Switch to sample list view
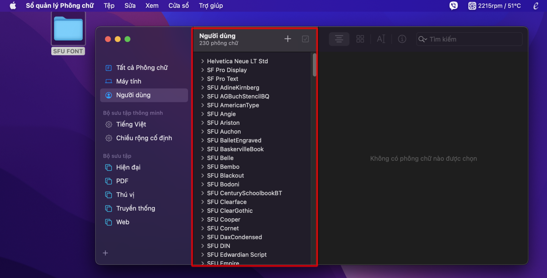This screenshot has width=547, height=278. (x=339, y=39)
